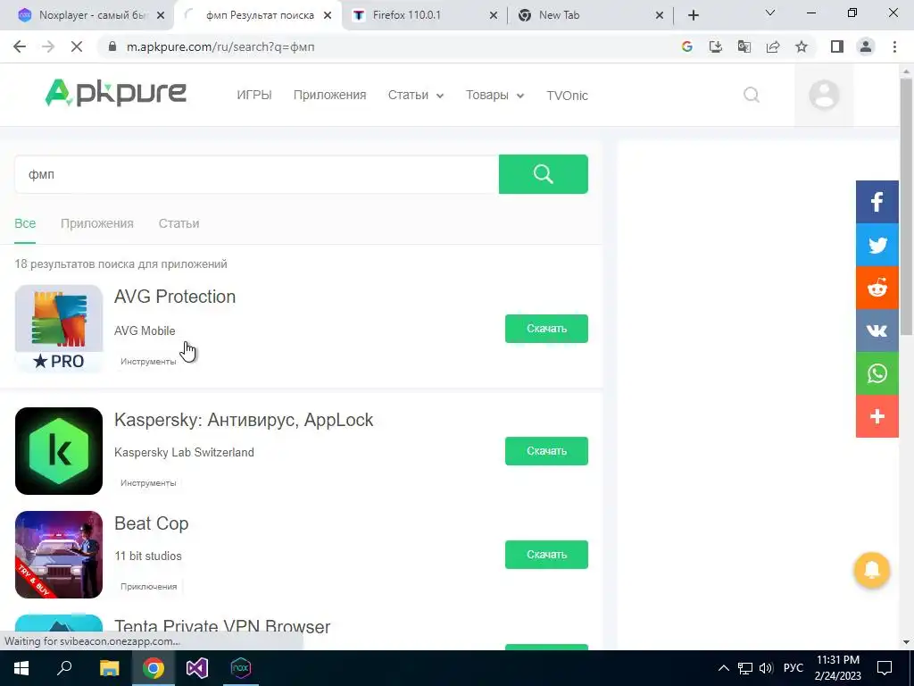Translate this page icon
914x686 pixels.
(744, 46)
